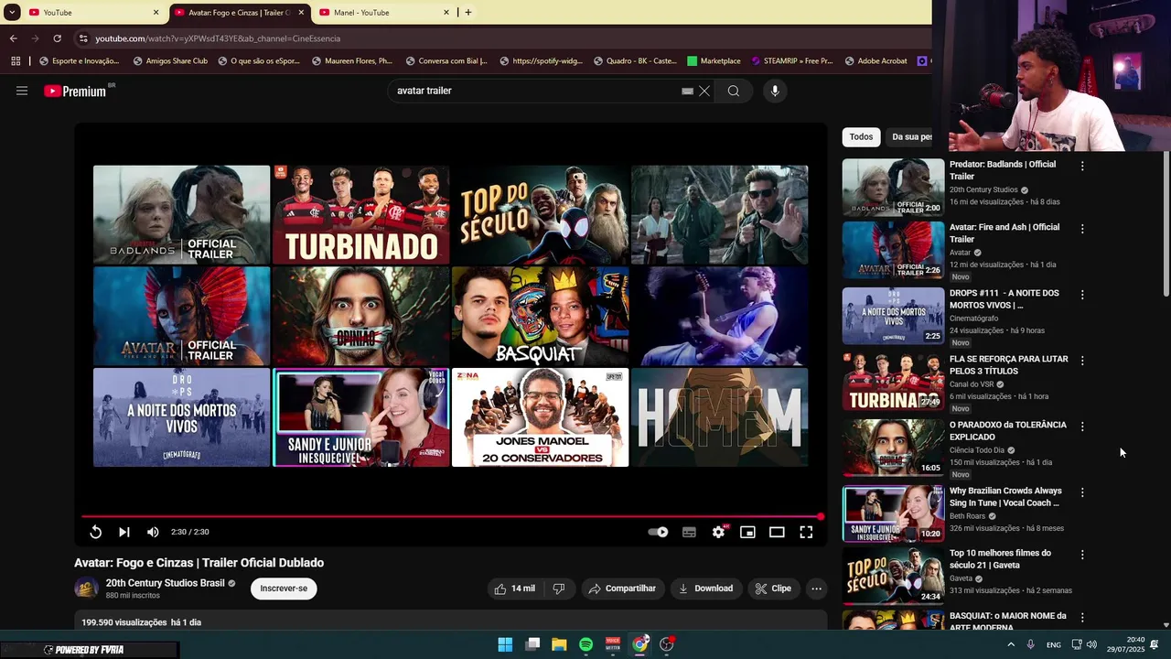The image size is (1171, 659).
Task: Toggle autoplay switch in player
Action: click(659, 532)
